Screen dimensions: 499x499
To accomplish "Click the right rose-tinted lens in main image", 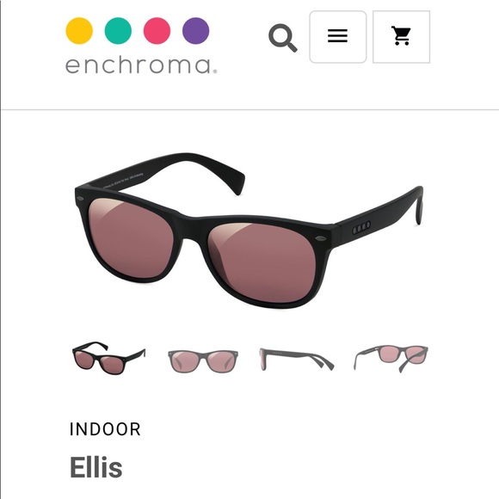I will point(262,262).
